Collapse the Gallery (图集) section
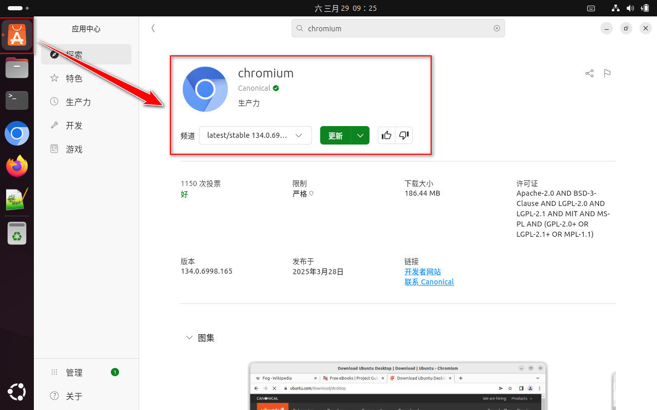The width and height of the screenshot is (657, 410). pyautogui.click(x=189, y=338)
